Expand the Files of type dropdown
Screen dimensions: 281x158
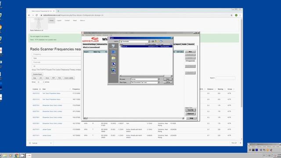pyautogui.click(x=158, y=83)
